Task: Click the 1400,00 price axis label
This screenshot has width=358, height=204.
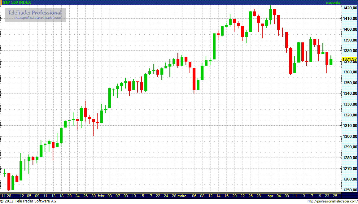Action: click(x=350, y=29)
